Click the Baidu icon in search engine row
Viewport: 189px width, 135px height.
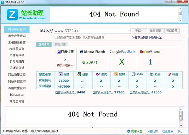pyautogui.click(x=60, y=74)
